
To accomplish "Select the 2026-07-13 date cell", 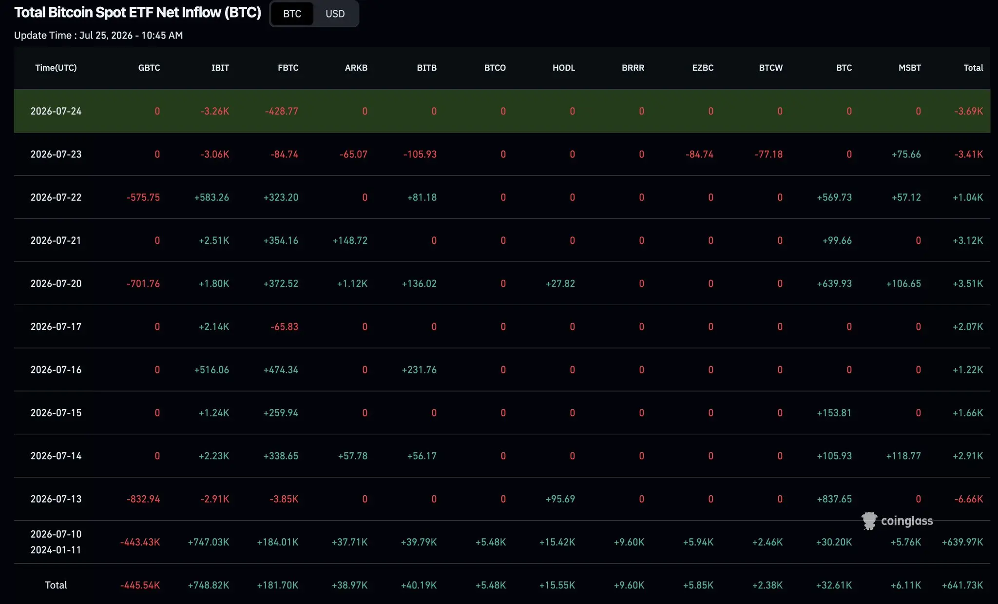I will tap(56, 499).
